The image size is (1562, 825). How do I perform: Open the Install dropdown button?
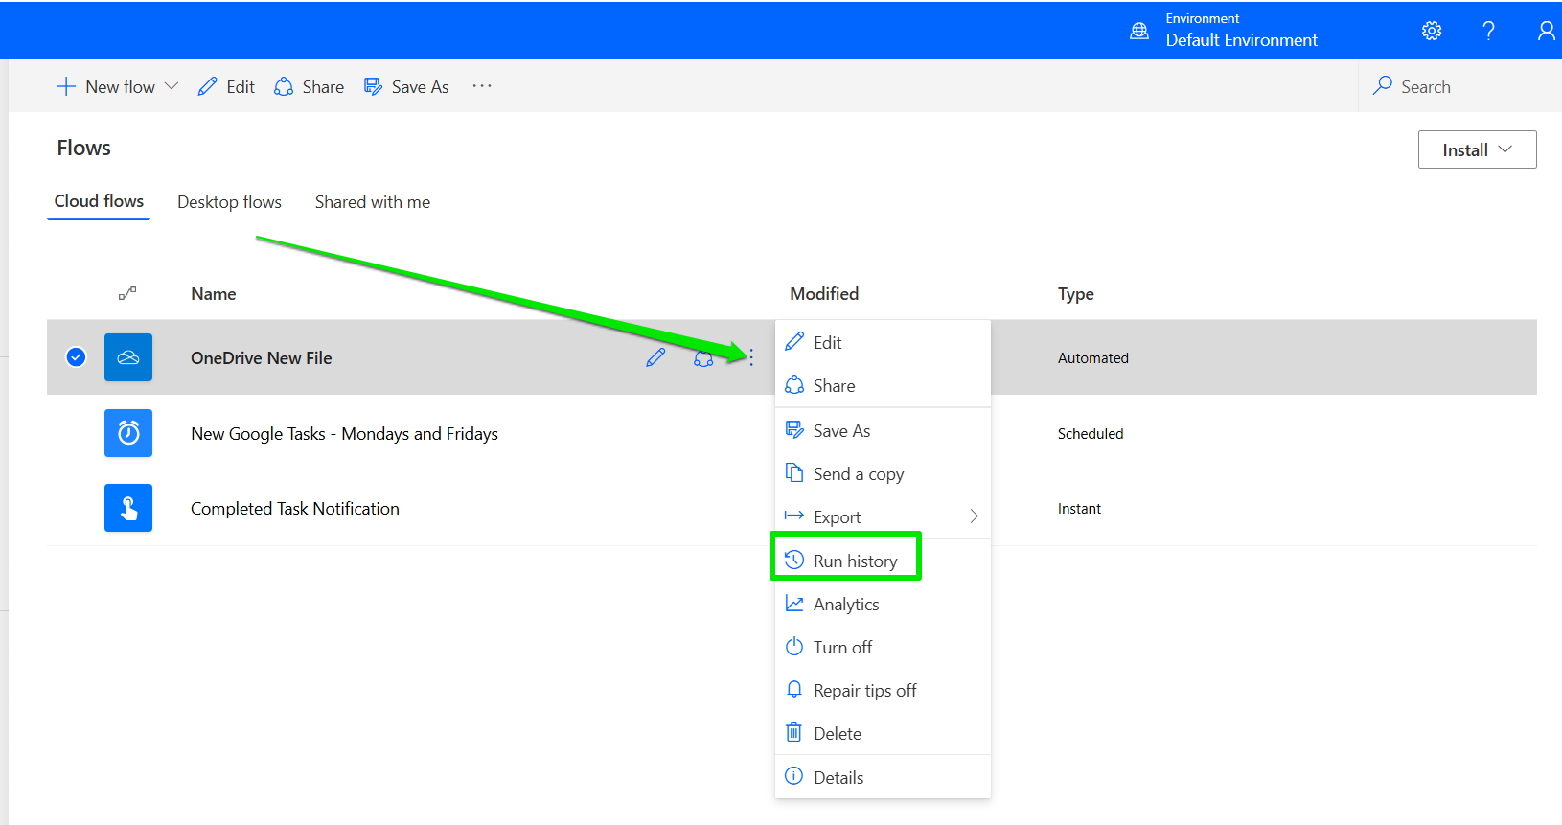(x=1477, y=149)
